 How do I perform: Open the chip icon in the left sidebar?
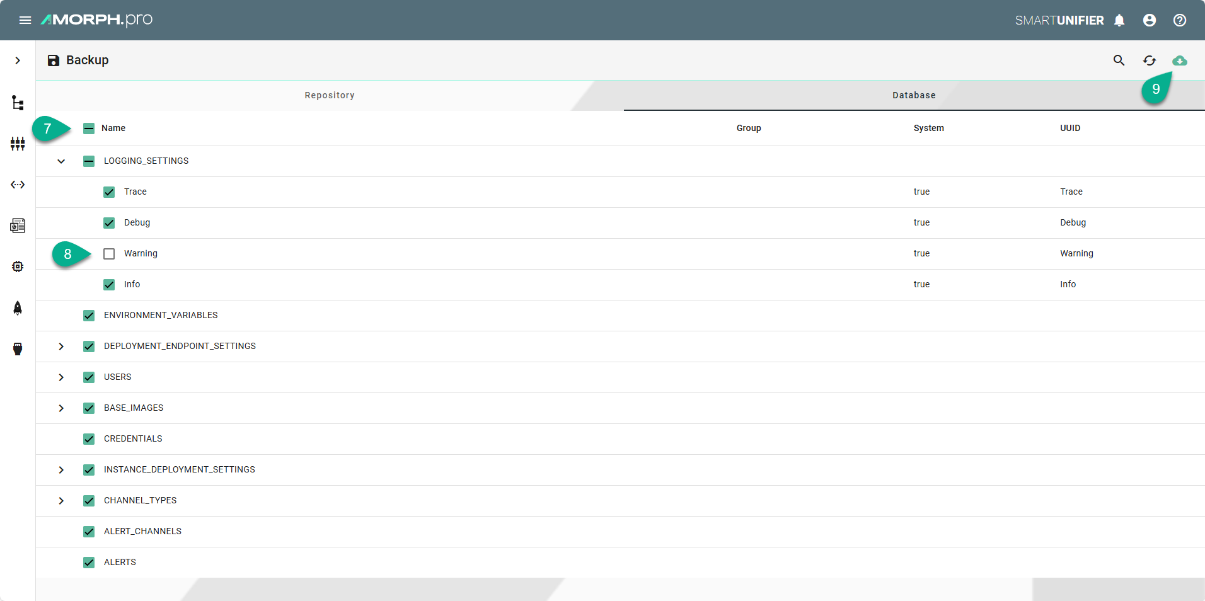[18, 266]
